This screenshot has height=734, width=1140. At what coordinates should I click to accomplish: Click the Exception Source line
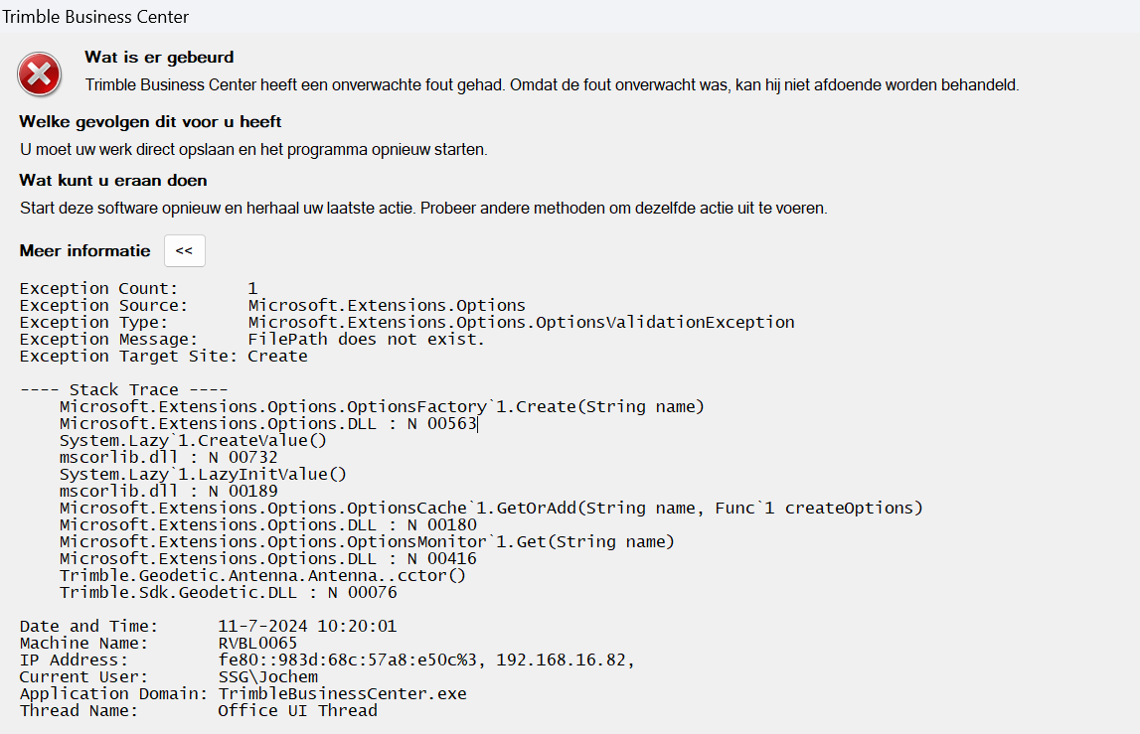click(x=272, y=306)
